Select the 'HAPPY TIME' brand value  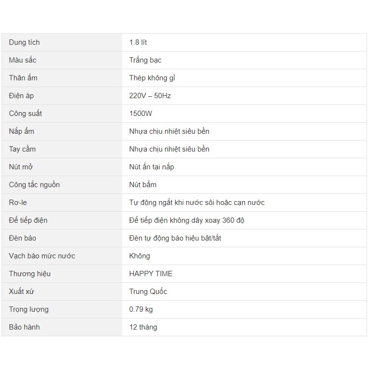151,274
